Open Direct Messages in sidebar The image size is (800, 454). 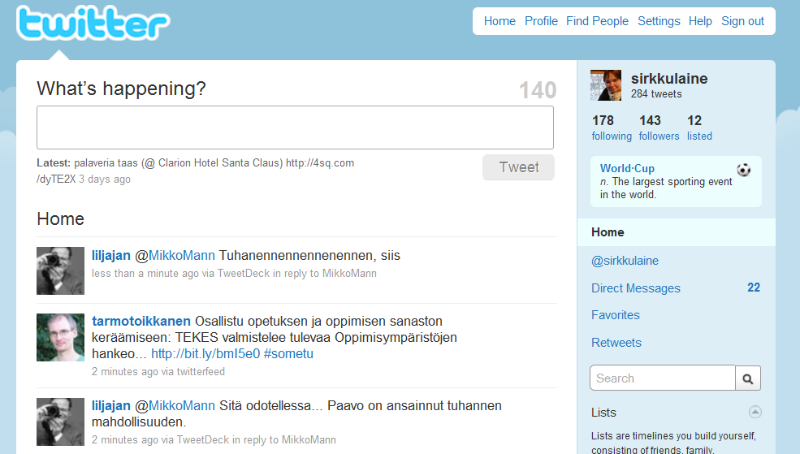(636, 288)
